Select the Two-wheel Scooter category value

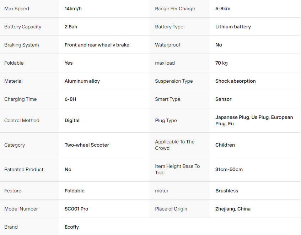(87, 145)
